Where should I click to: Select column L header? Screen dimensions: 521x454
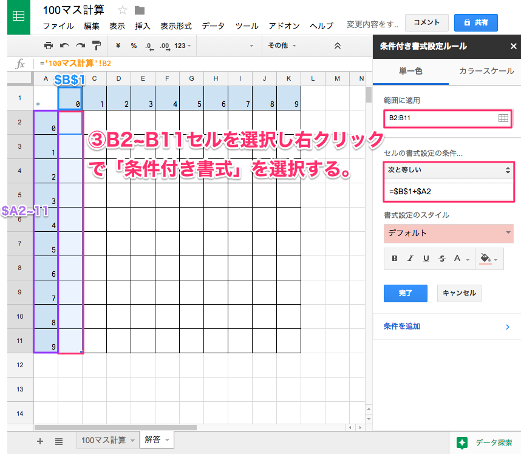point(313,79)
